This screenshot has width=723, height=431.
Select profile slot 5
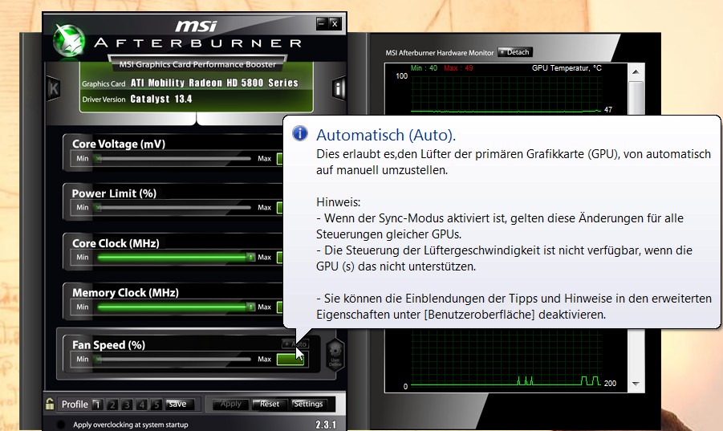pyautogui.click(x=156, y=405)
